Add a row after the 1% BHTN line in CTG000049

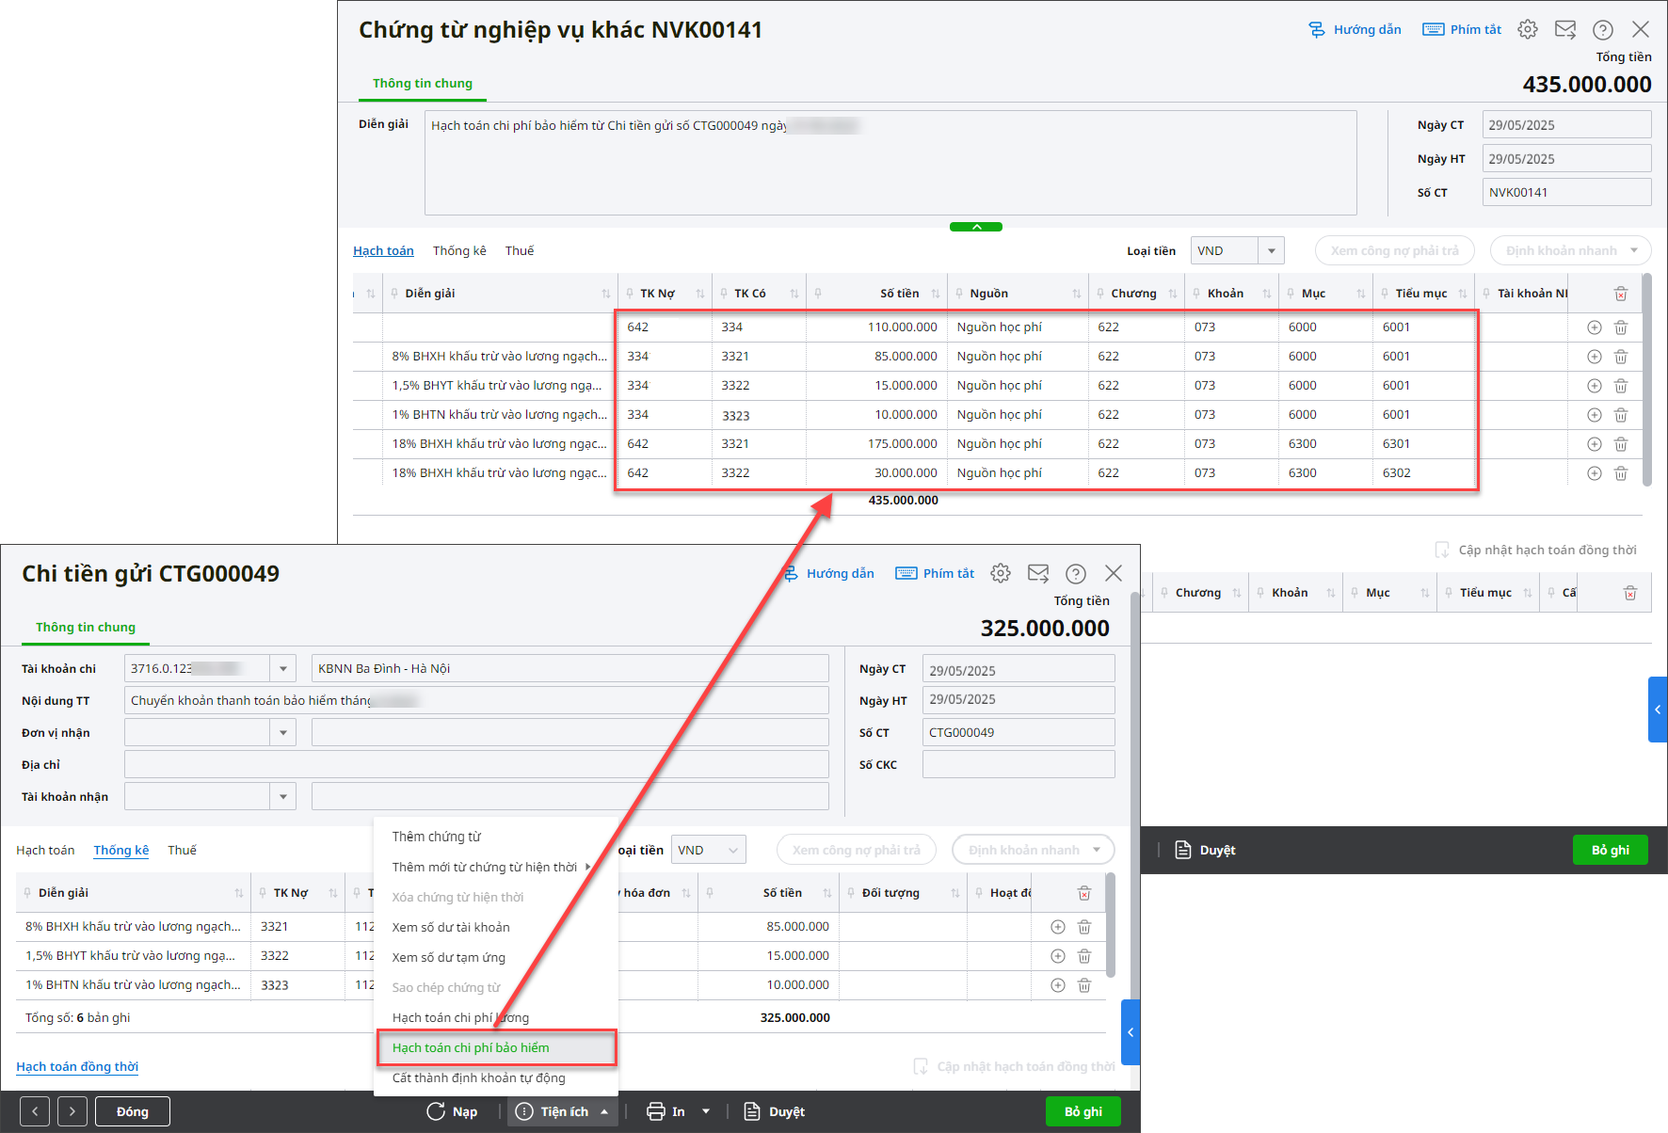click(1058, 985)
